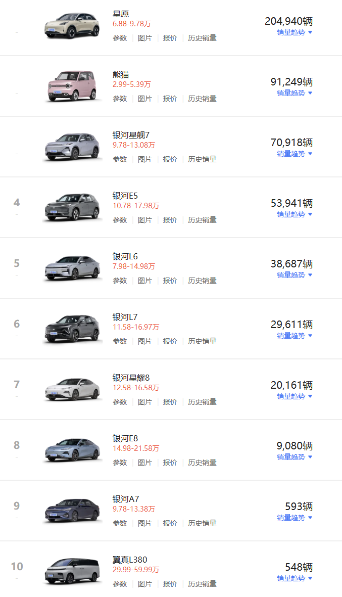View 图片 for 银河E5
This screenshot has width=342, height=597.
coord(144,220)
